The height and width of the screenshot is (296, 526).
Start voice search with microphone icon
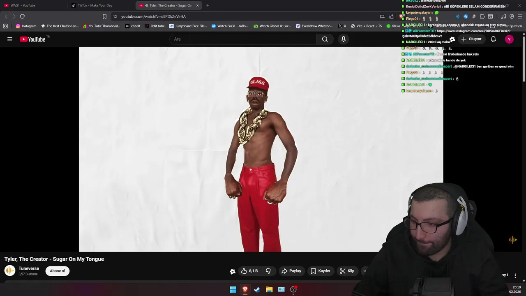pyautogui.click(x=344, y=39)
